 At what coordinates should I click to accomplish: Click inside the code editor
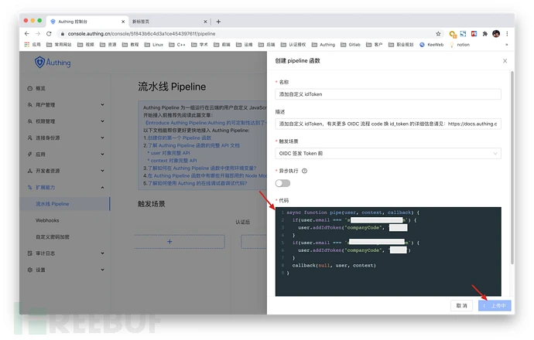pos(388,251)
